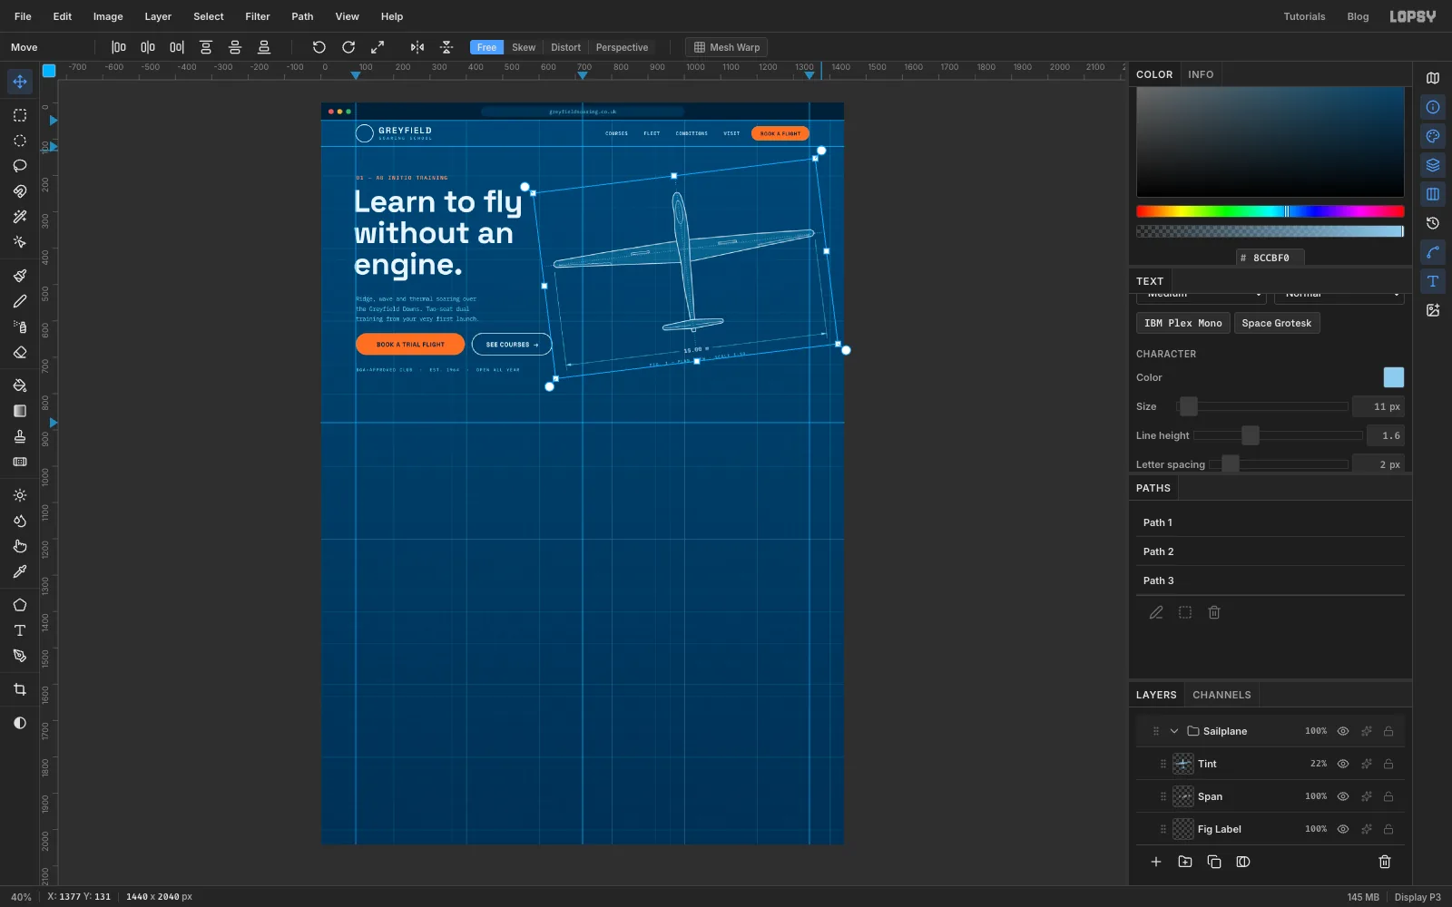Click the character Color swatch
The image size is (1452, 907).
pyautogui.click(x=1394, y=377)
